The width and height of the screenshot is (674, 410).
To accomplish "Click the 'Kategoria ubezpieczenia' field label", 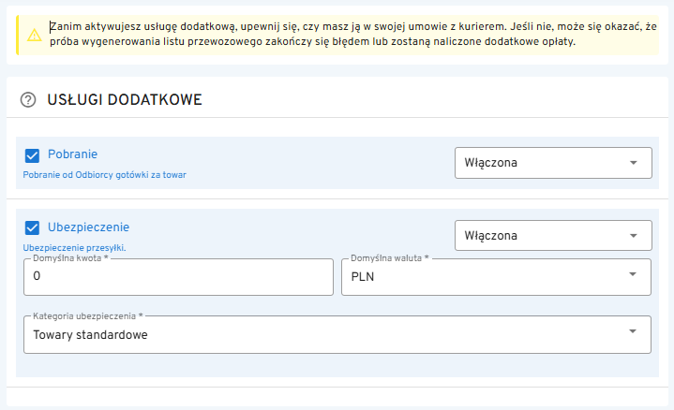I will 91,316.
